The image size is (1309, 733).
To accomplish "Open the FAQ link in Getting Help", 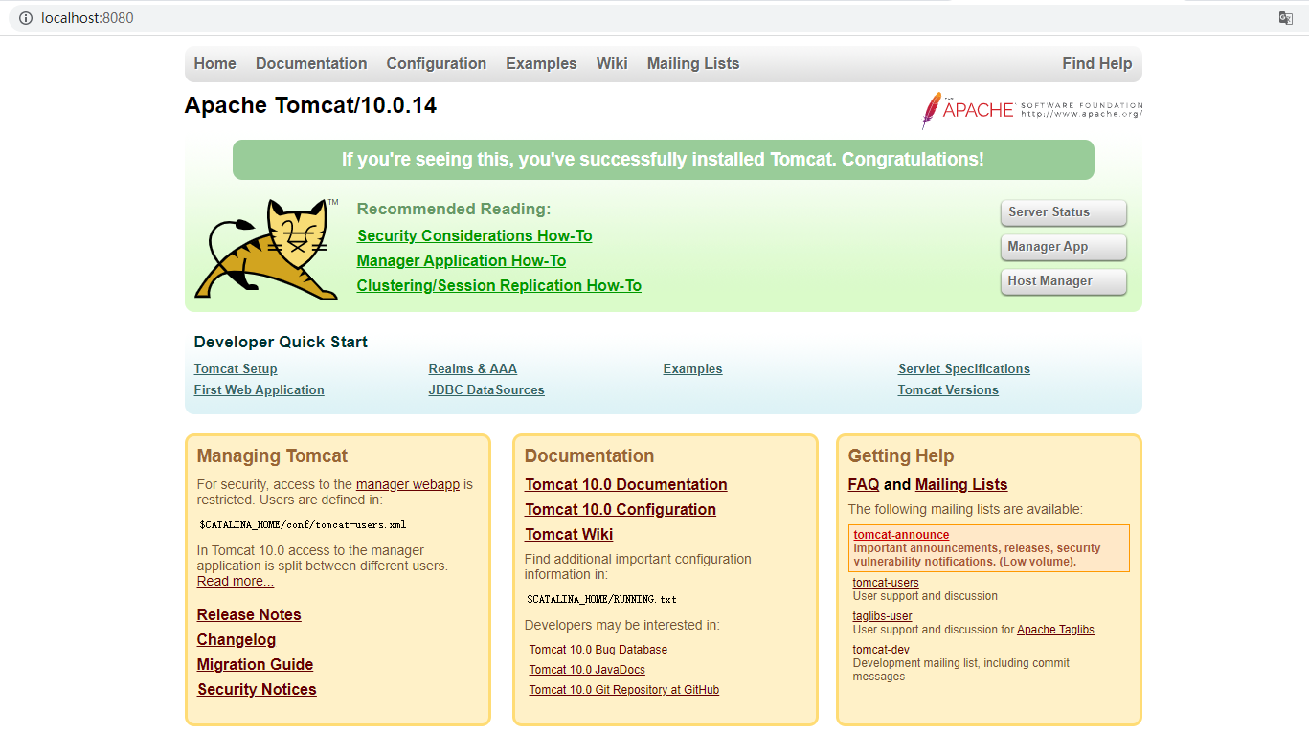I will (864, 485).
